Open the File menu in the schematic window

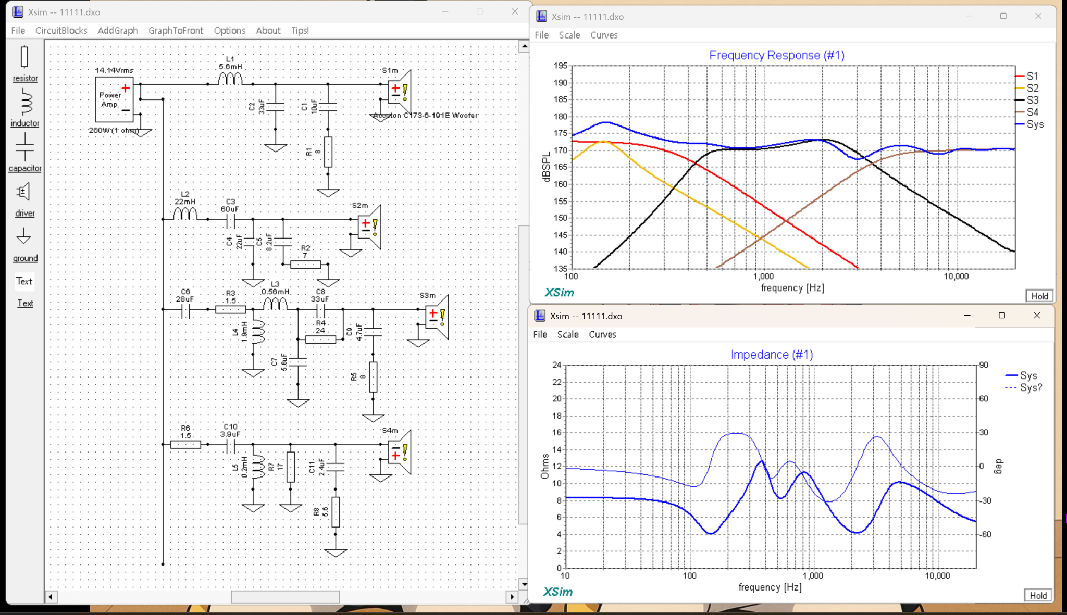[18, 30]
